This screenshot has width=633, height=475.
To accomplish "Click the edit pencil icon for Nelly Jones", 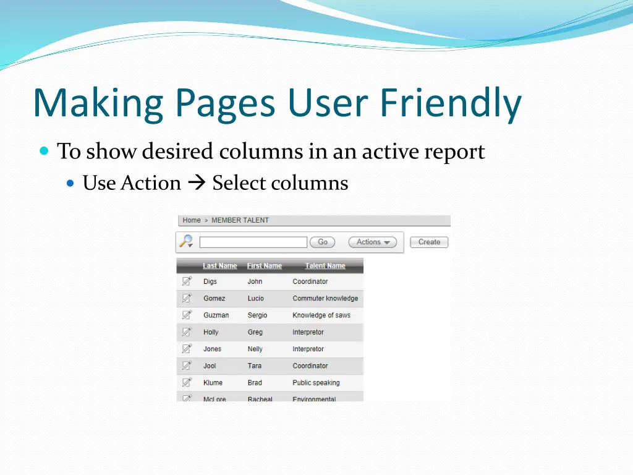I will (x=187, y=349).
